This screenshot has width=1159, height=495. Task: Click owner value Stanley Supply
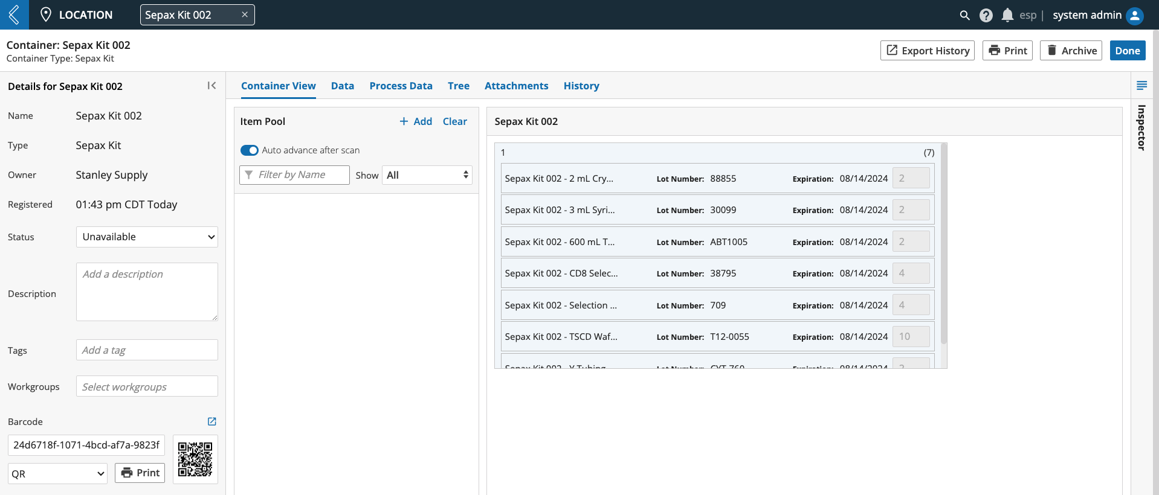pyautogui.click(x=112, y=175)
